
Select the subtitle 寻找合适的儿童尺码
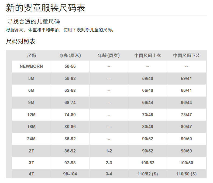[33, 22]
